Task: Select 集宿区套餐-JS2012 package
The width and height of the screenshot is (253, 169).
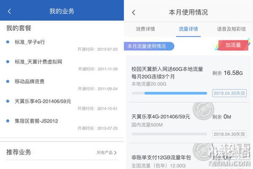Action: 36,121
